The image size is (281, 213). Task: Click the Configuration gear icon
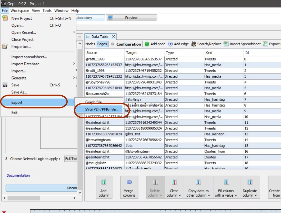pos(112,44)
